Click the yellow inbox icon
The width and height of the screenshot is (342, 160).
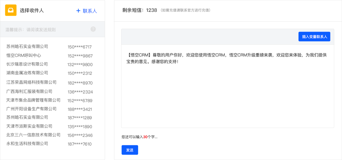coord(11,10)
